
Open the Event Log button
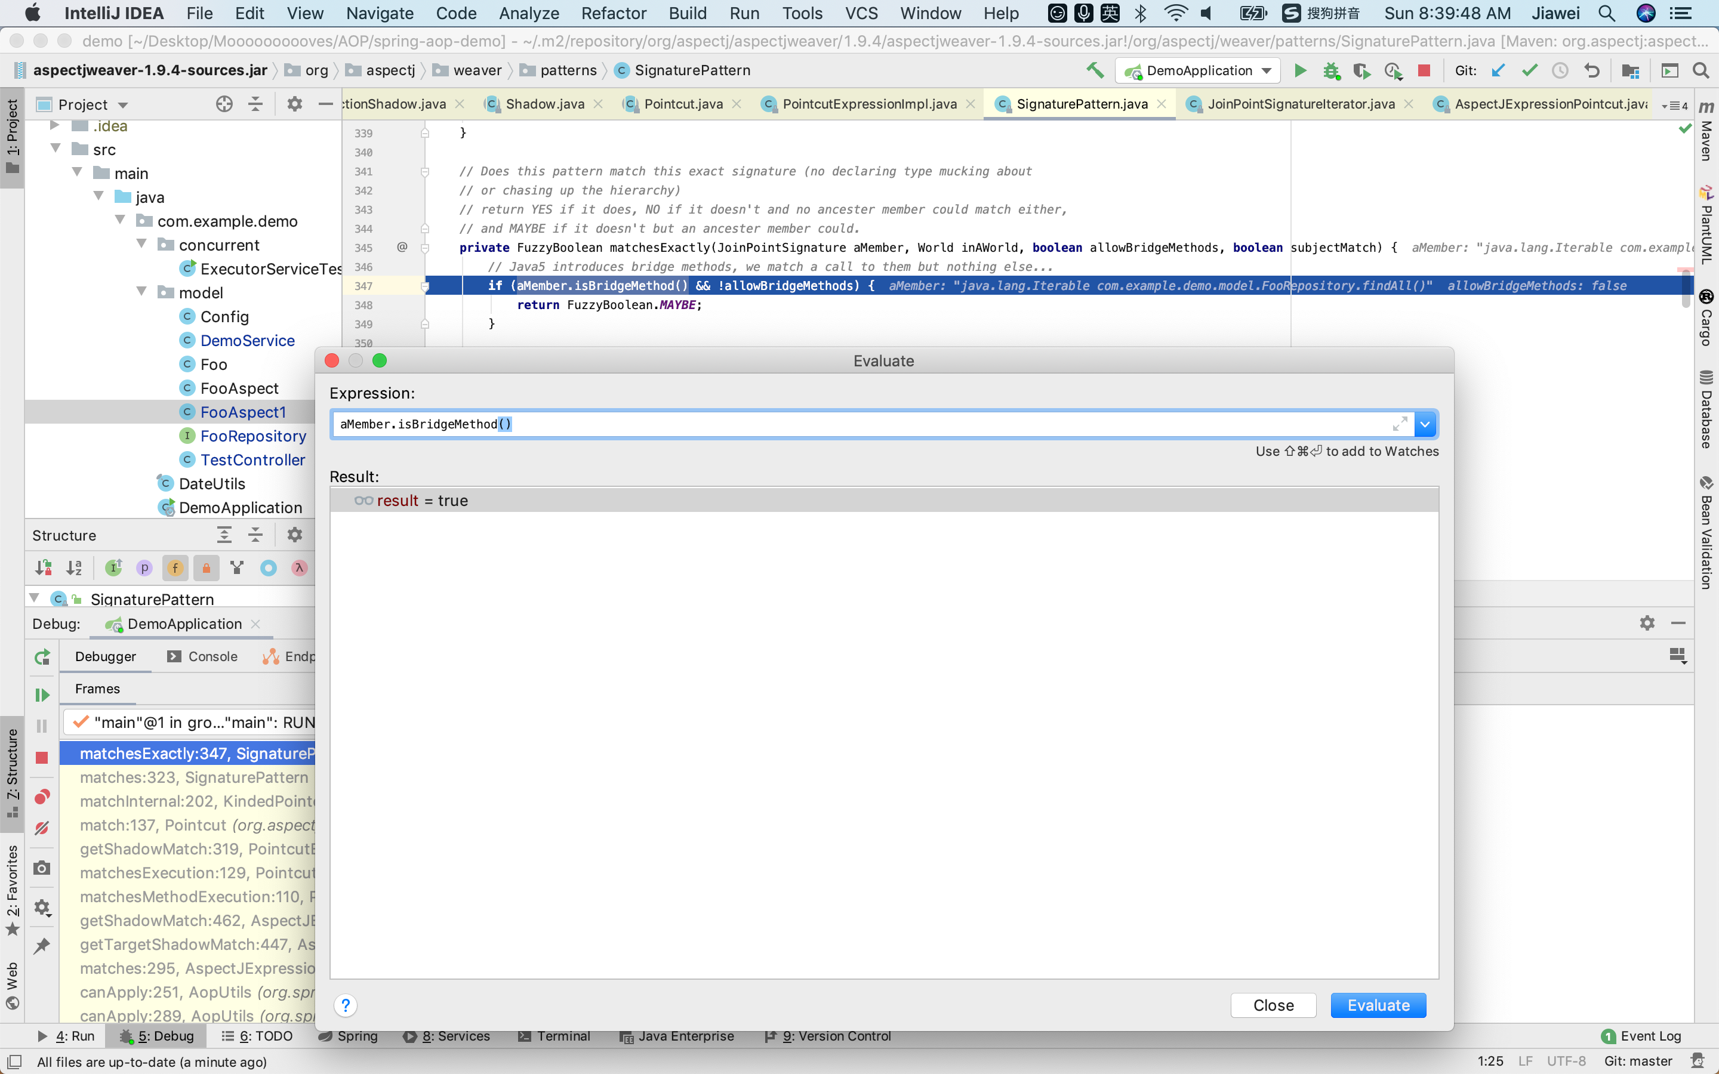point(1641,1036)
